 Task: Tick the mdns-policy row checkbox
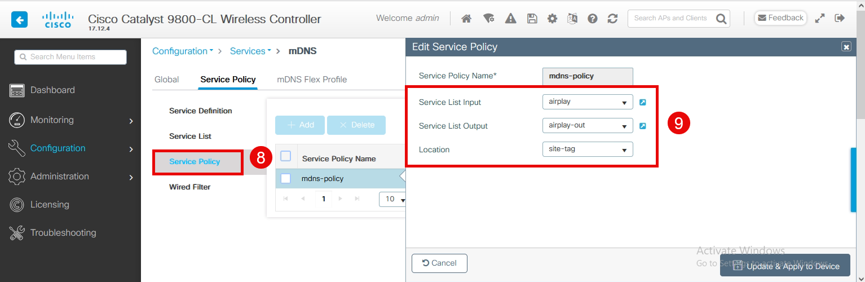click(x=286, y=179)
